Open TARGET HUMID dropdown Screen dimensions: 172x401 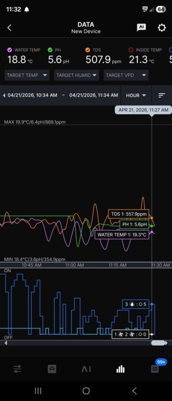[x=77, y=75]
